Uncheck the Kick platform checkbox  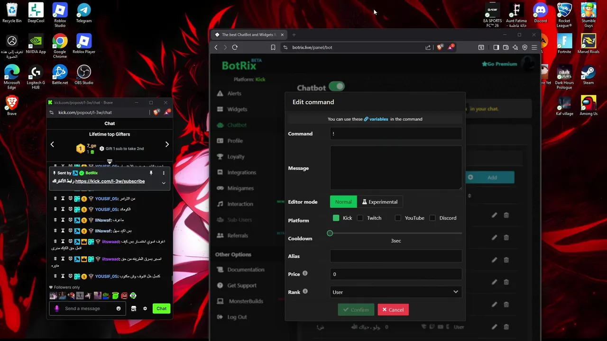336,218
